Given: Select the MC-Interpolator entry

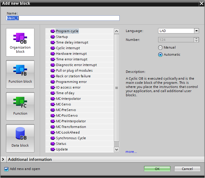Looking at the screenshot, I should coord(80,99).
